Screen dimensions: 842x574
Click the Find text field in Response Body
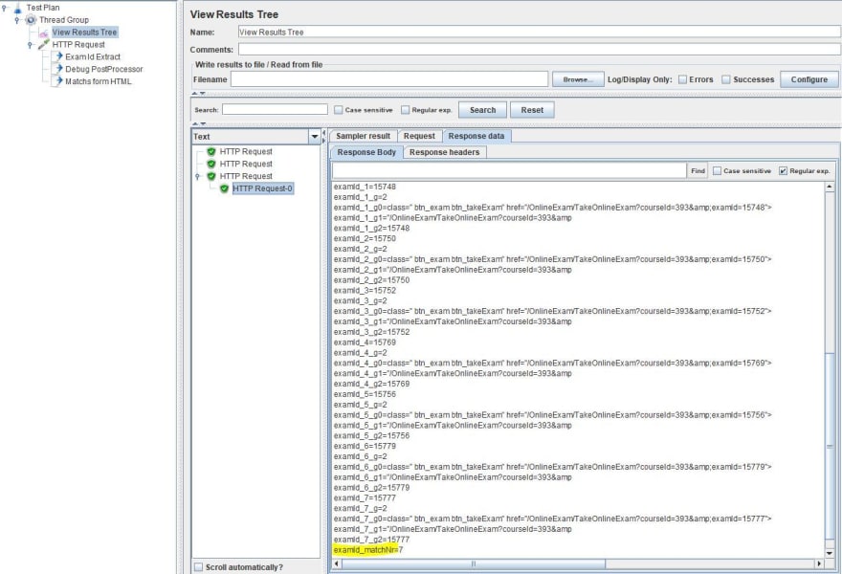point(509,170)
